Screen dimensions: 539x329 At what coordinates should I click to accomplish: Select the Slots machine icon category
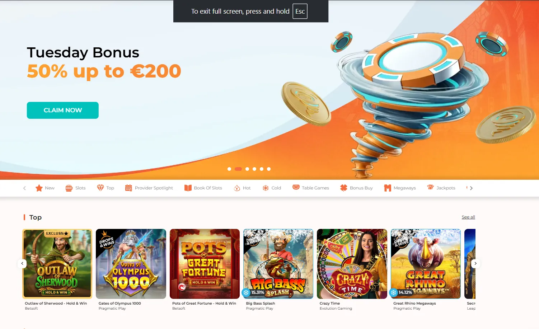69,188
